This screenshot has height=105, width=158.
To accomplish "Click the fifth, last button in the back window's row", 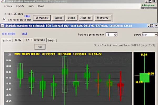I will (x=103, y=18).
